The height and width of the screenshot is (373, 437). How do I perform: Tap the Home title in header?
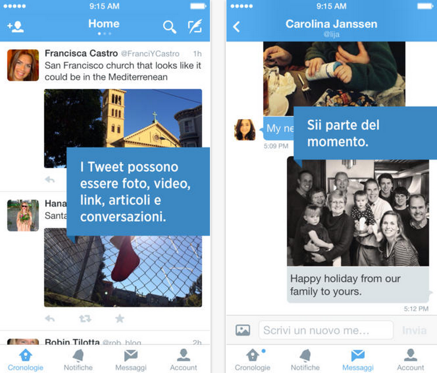pos(104,24)
